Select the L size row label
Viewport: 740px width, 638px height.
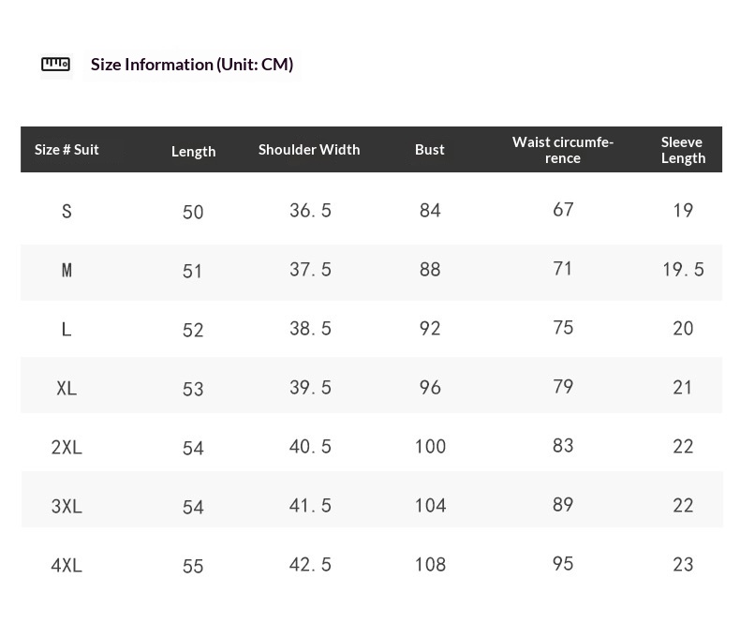click(x=67, y=330)
